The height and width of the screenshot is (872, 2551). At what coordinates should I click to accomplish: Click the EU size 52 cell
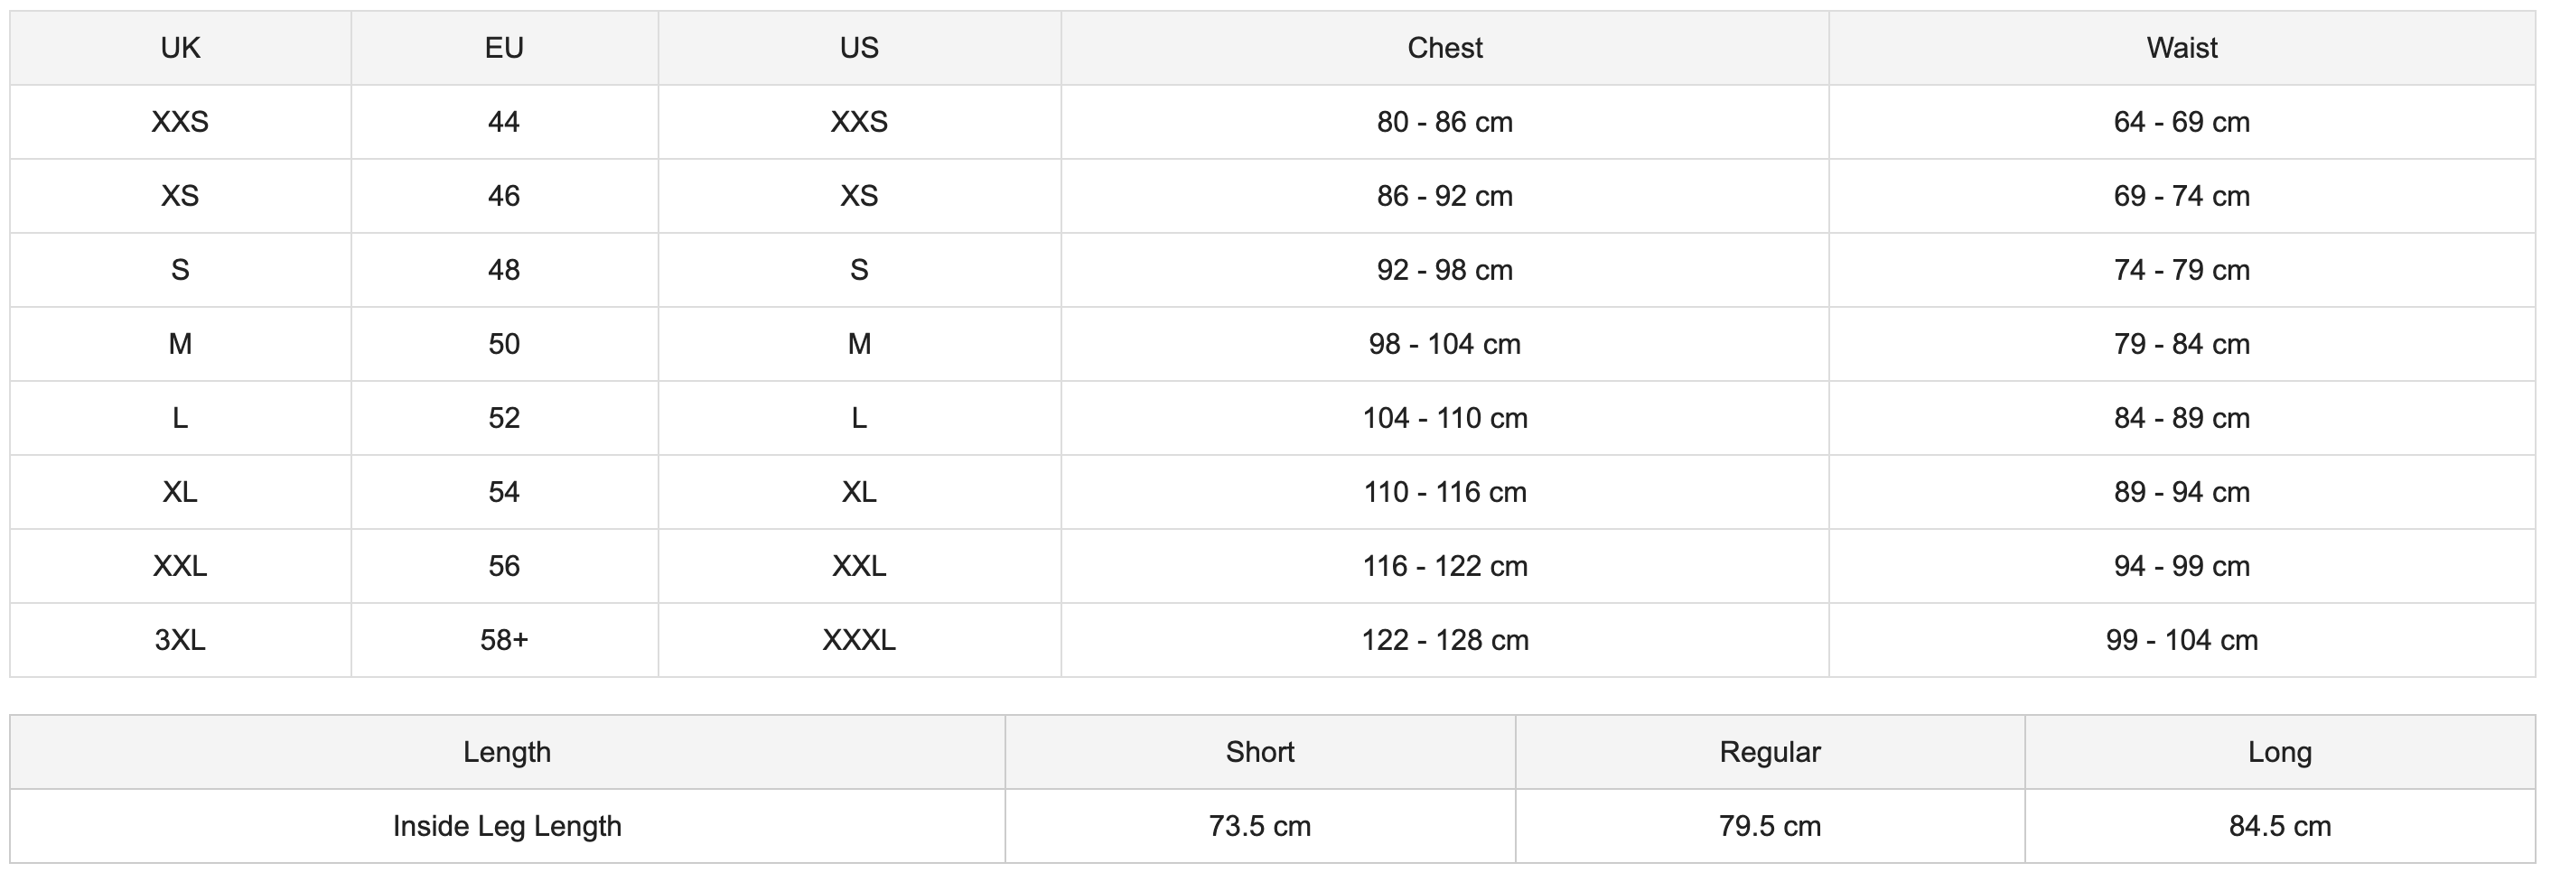(x=504, y=418)
